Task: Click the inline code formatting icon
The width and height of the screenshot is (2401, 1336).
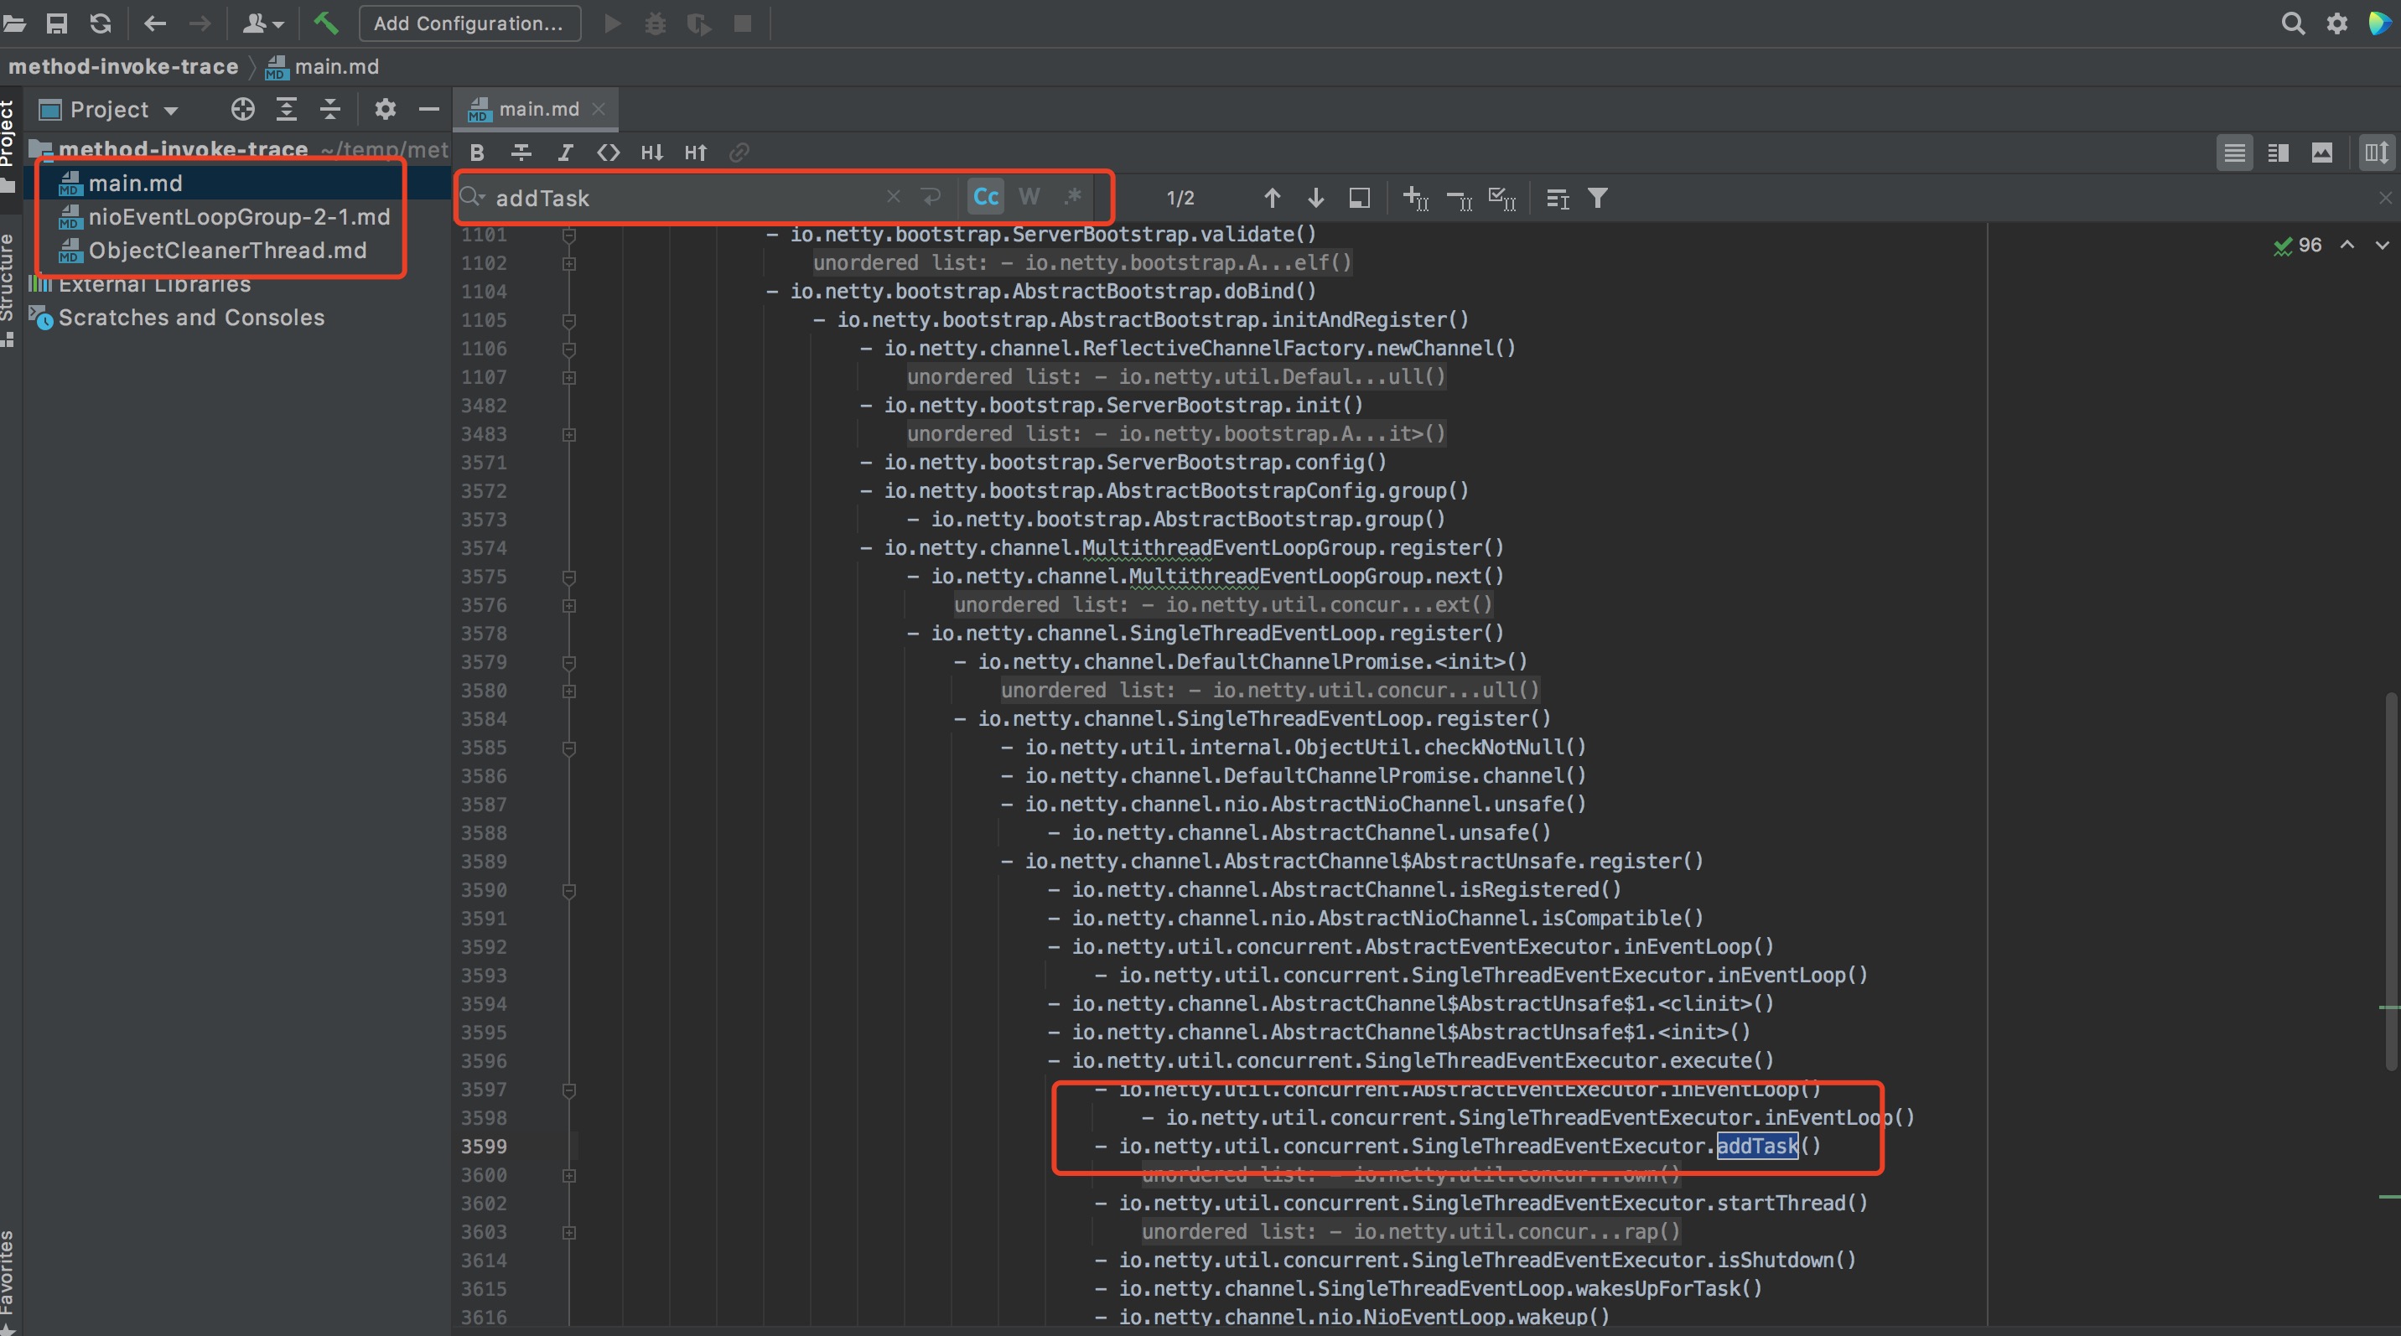Action: tap(608, 153)
